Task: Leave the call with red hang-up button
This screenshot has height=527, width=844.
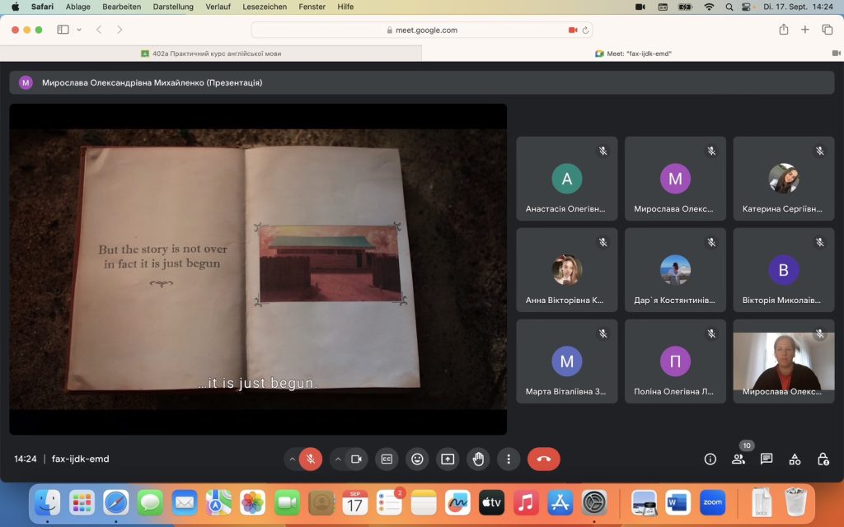Action: tap(543, 459)
